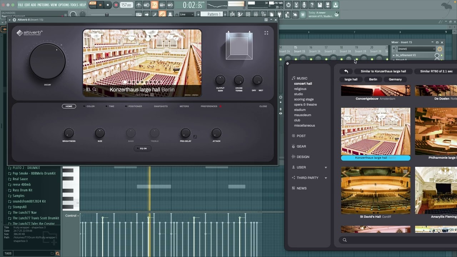
Task: Toggle the link snap icon in toolbar
Action: [162, 14]
